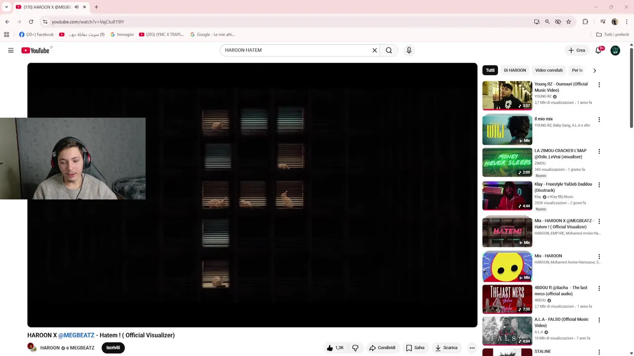Screen dimensions: 634x356
Task: Bookmark this page with star icon
Action: click(x=569, y=22)
